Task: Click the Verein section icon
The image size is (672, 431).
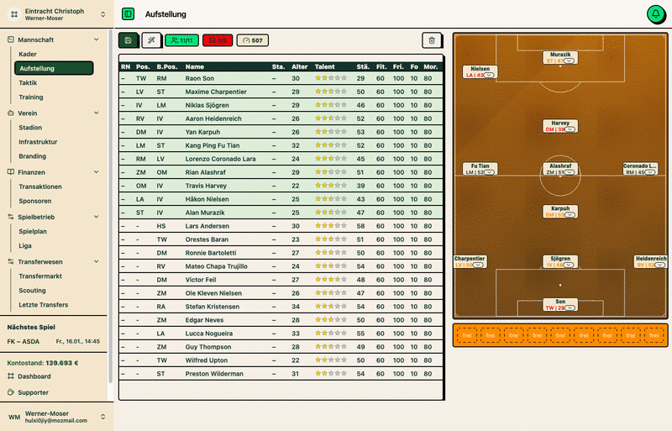Action: click(11, 113)
